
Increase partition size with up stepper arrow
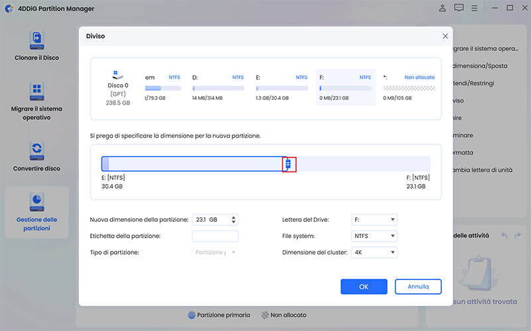pyautogui.click(x=234, y=217)
